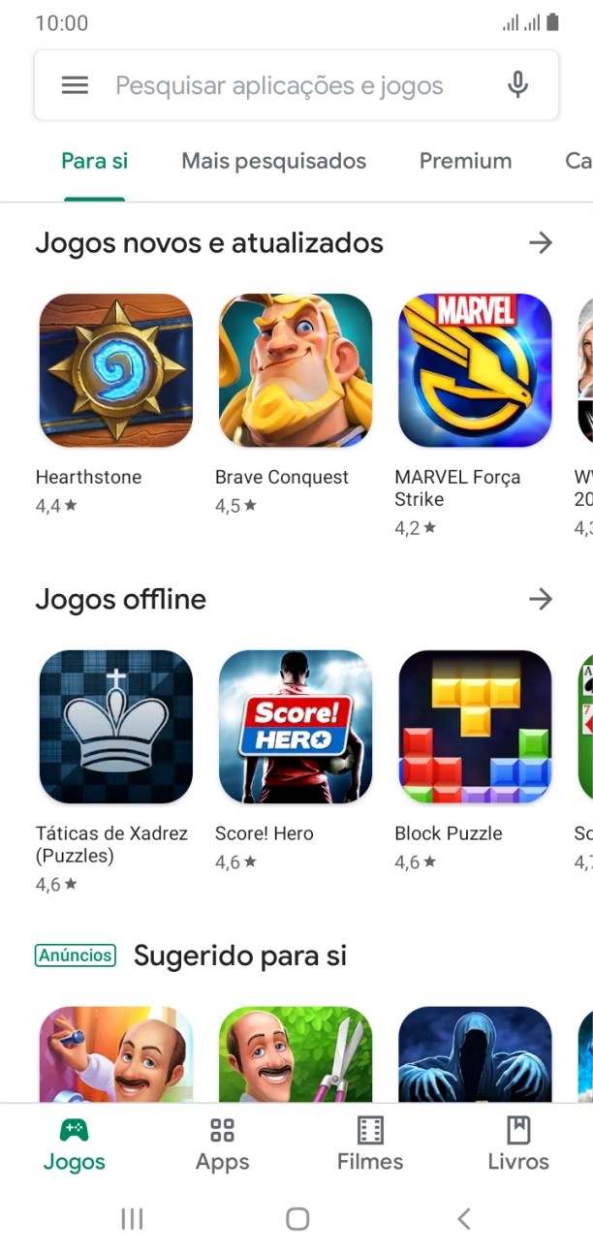This screenshot has height=1254, width=593.
Task: Select Jogos in bottom navigation
Action: 75,1145
